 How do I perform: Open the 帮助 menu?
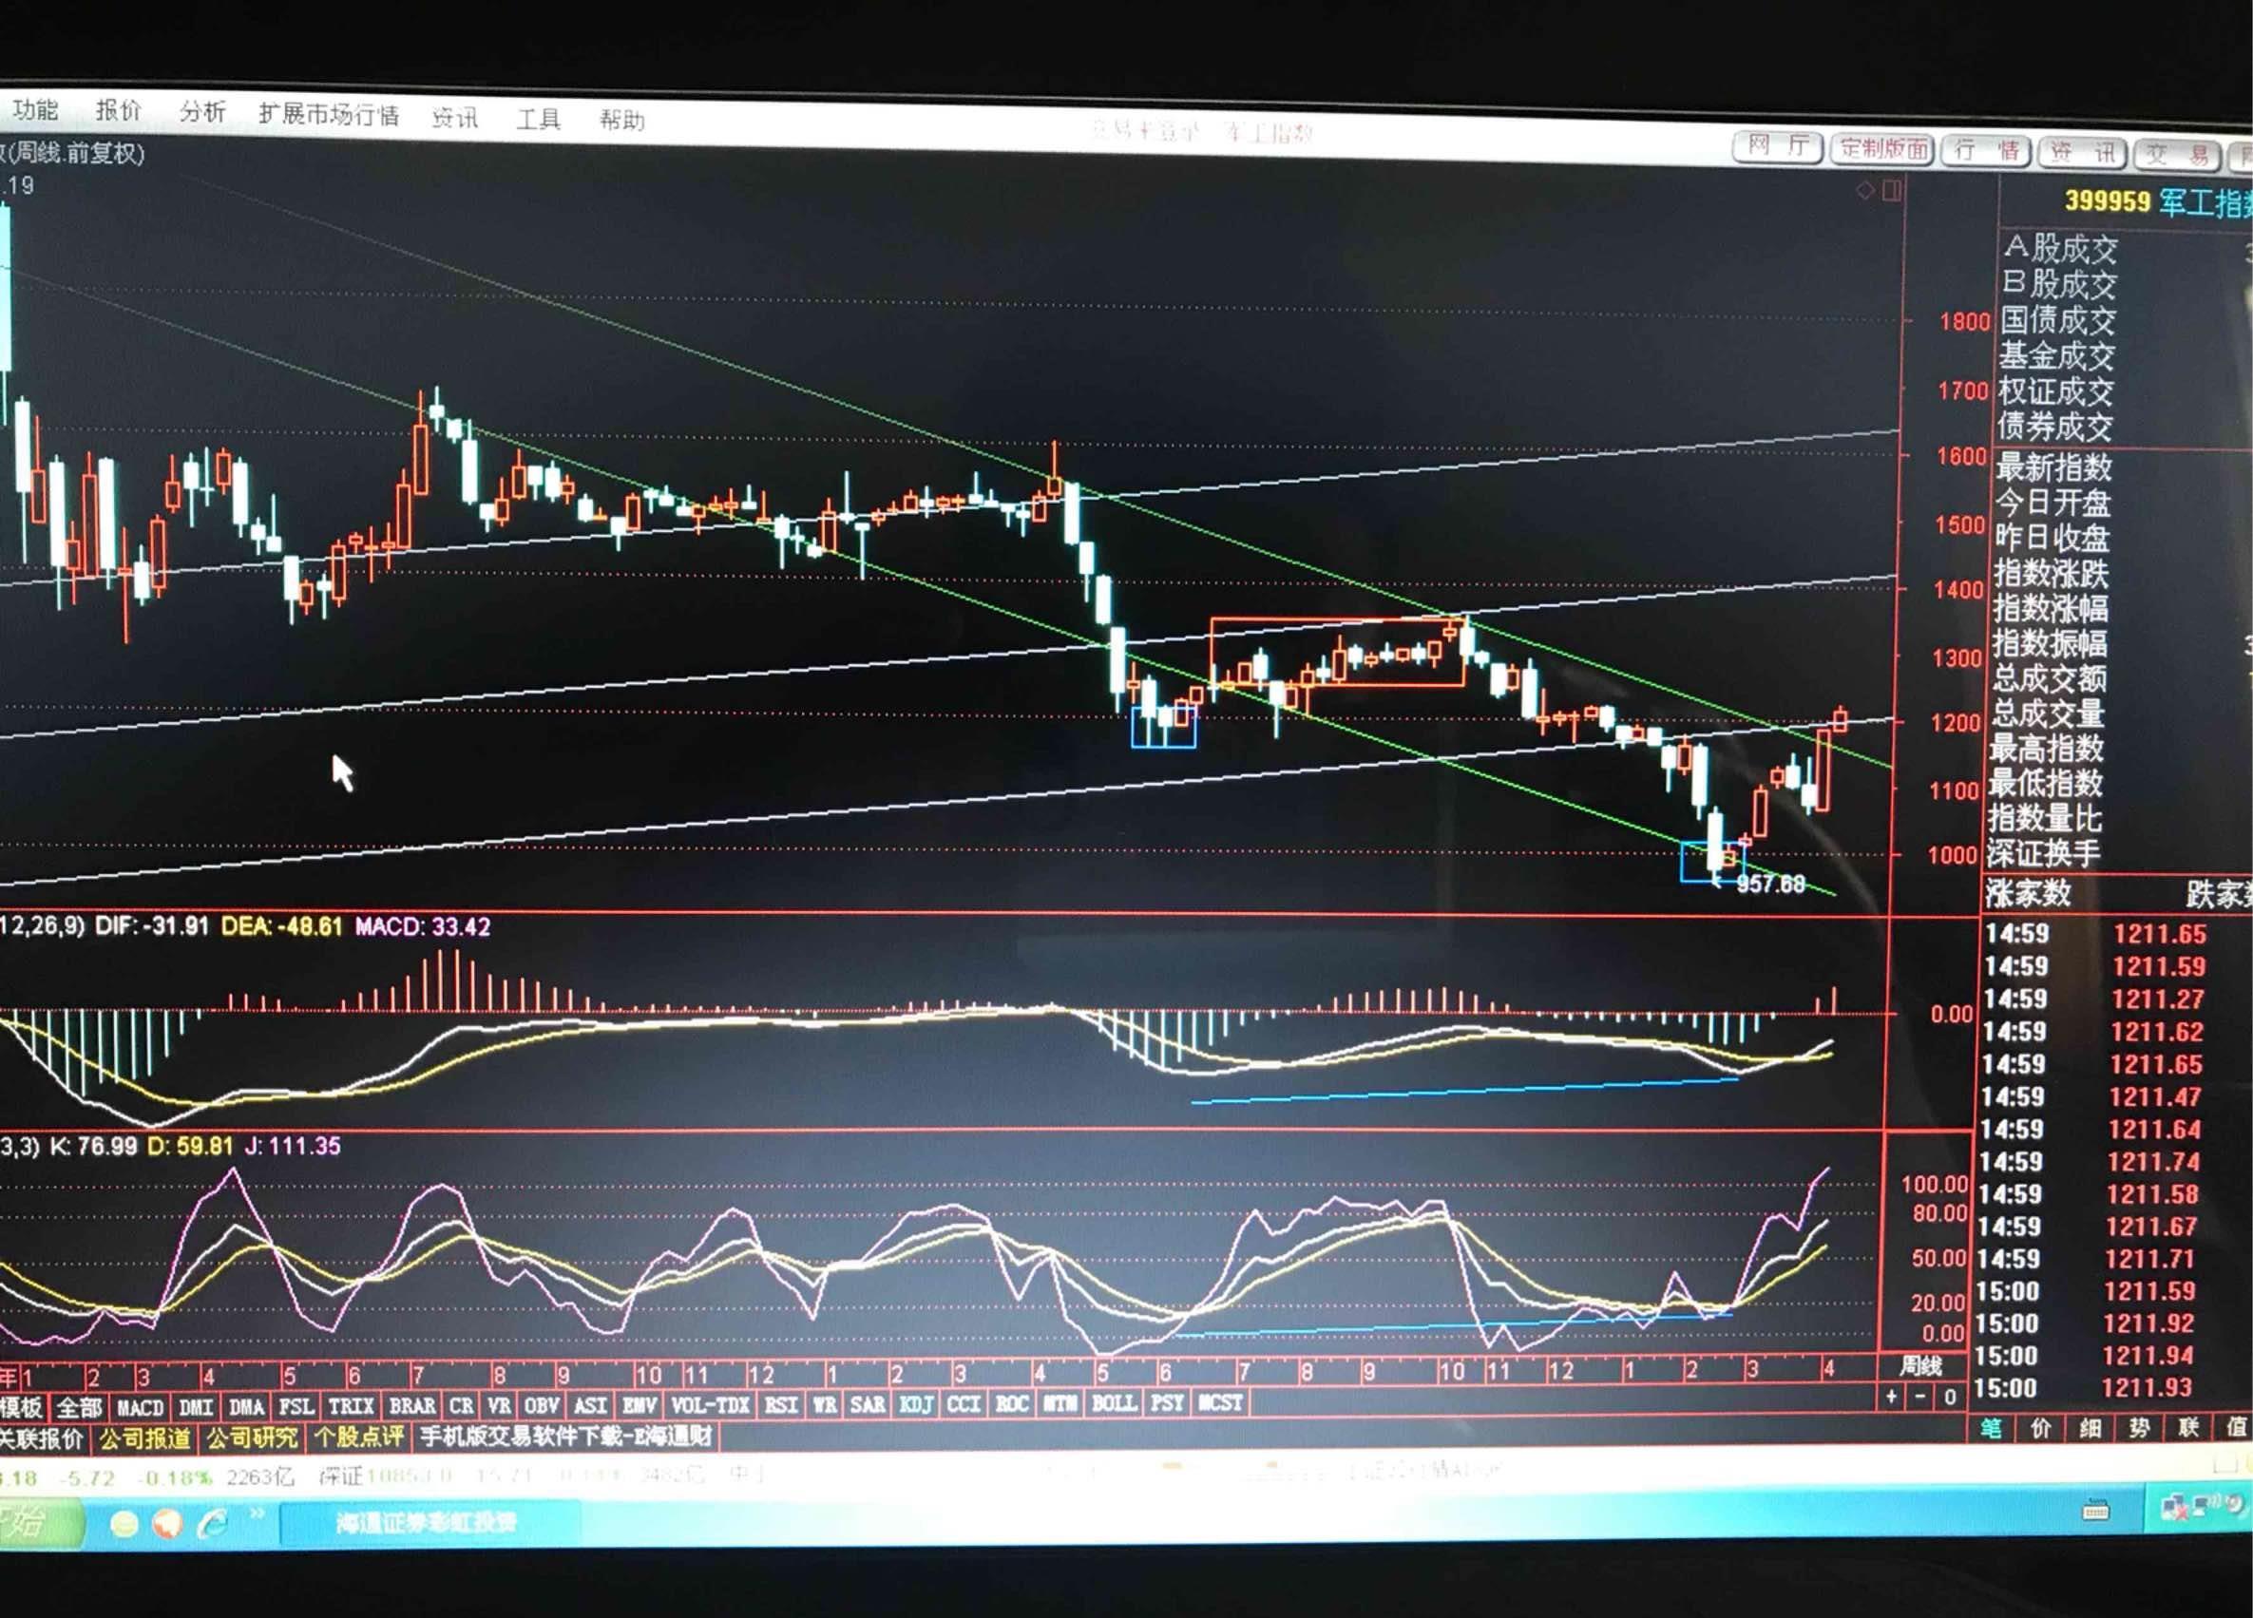[x=621, y=122]
